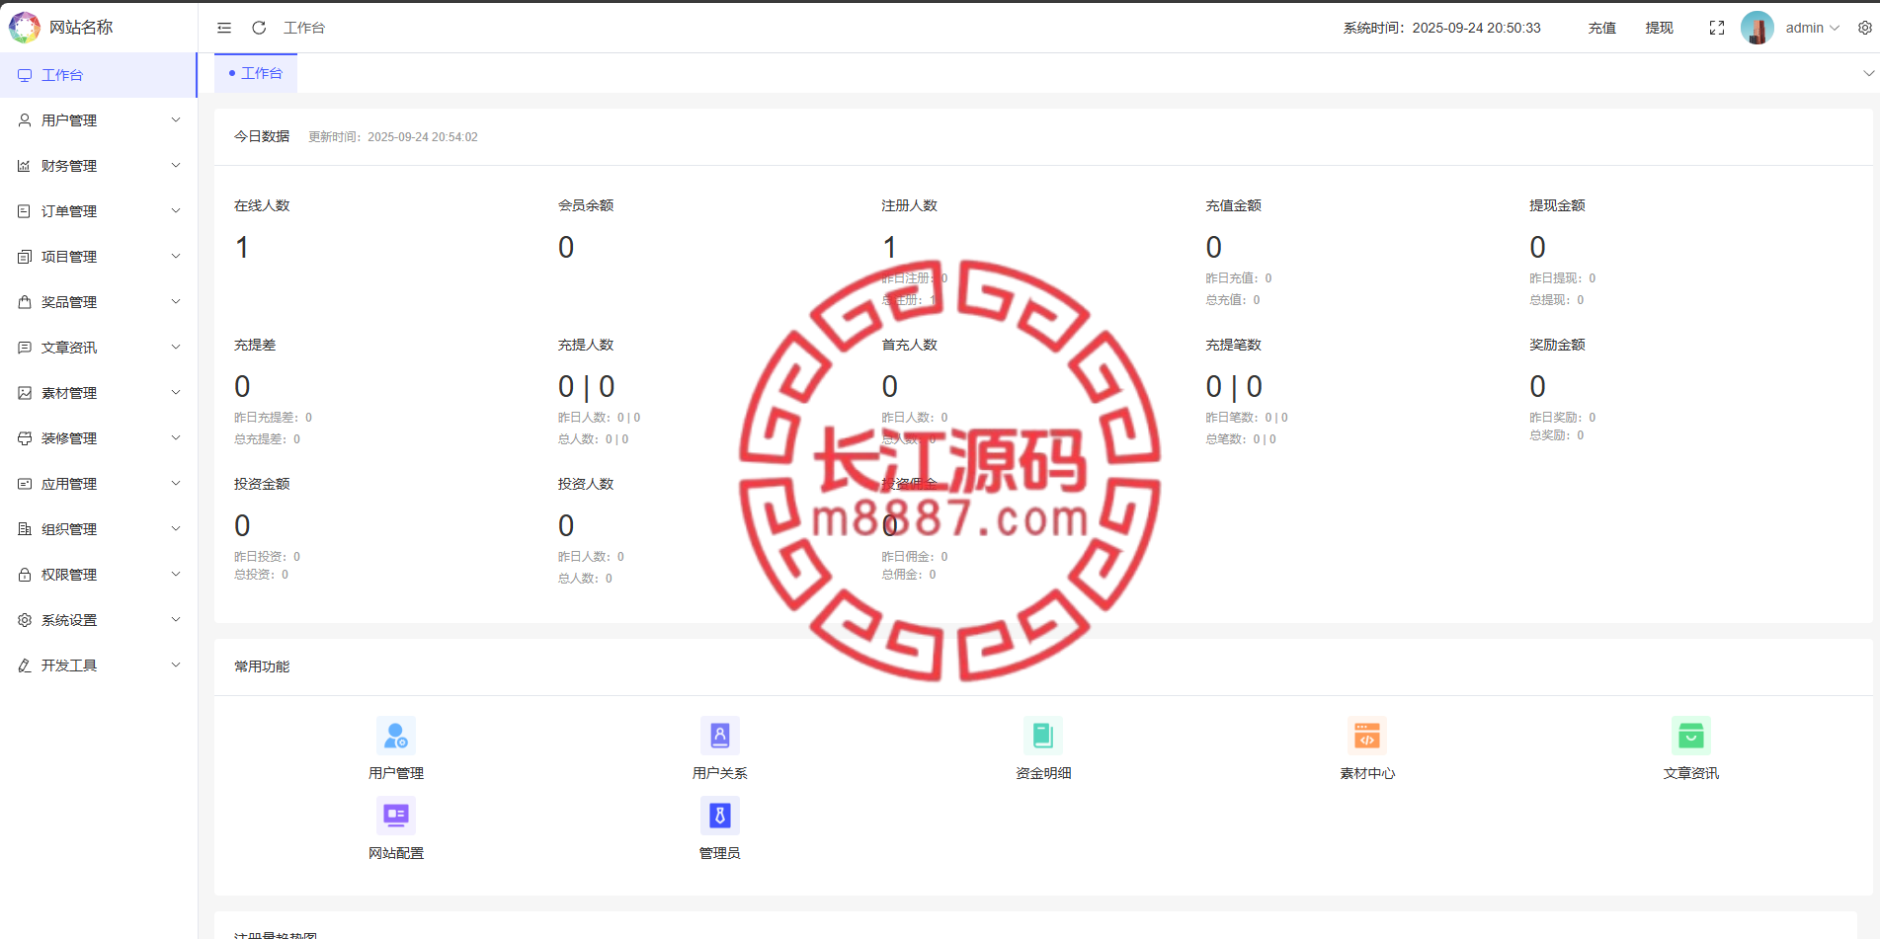Click the 网站名称 site title
The image size is (1880, 939).
[x=81, y=28]
